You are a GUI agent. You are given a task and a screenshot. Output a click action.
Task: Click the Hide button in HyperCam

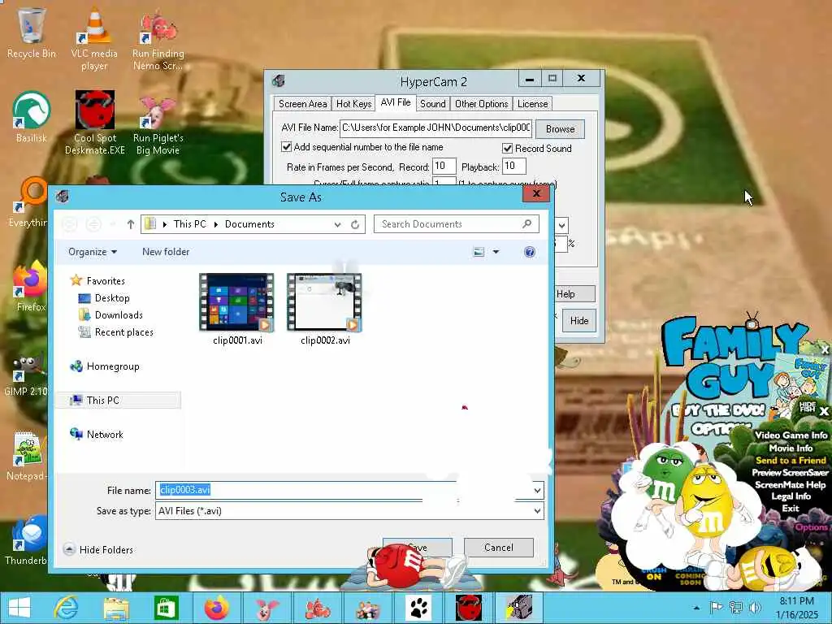(578, 320)
